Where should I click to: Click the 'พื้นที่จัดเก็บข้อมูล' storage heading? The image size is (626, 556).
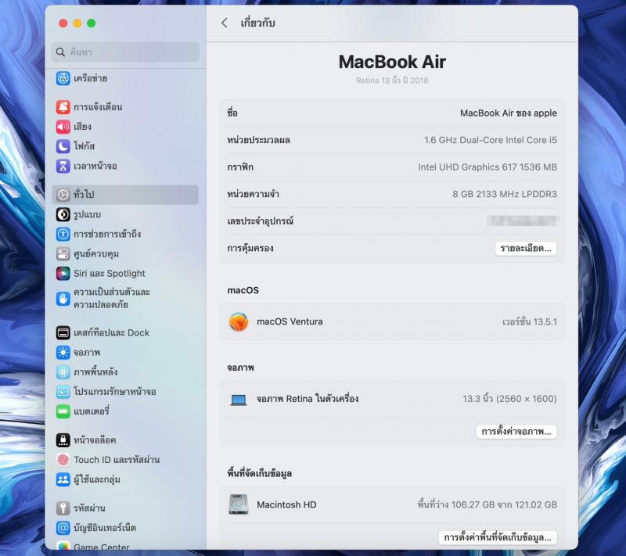point(260,473)
